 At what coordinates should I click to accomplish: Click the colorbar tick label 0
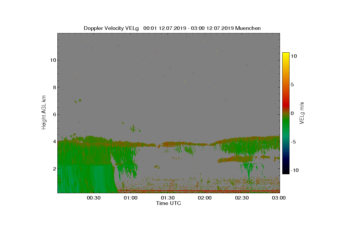point(292,113)
